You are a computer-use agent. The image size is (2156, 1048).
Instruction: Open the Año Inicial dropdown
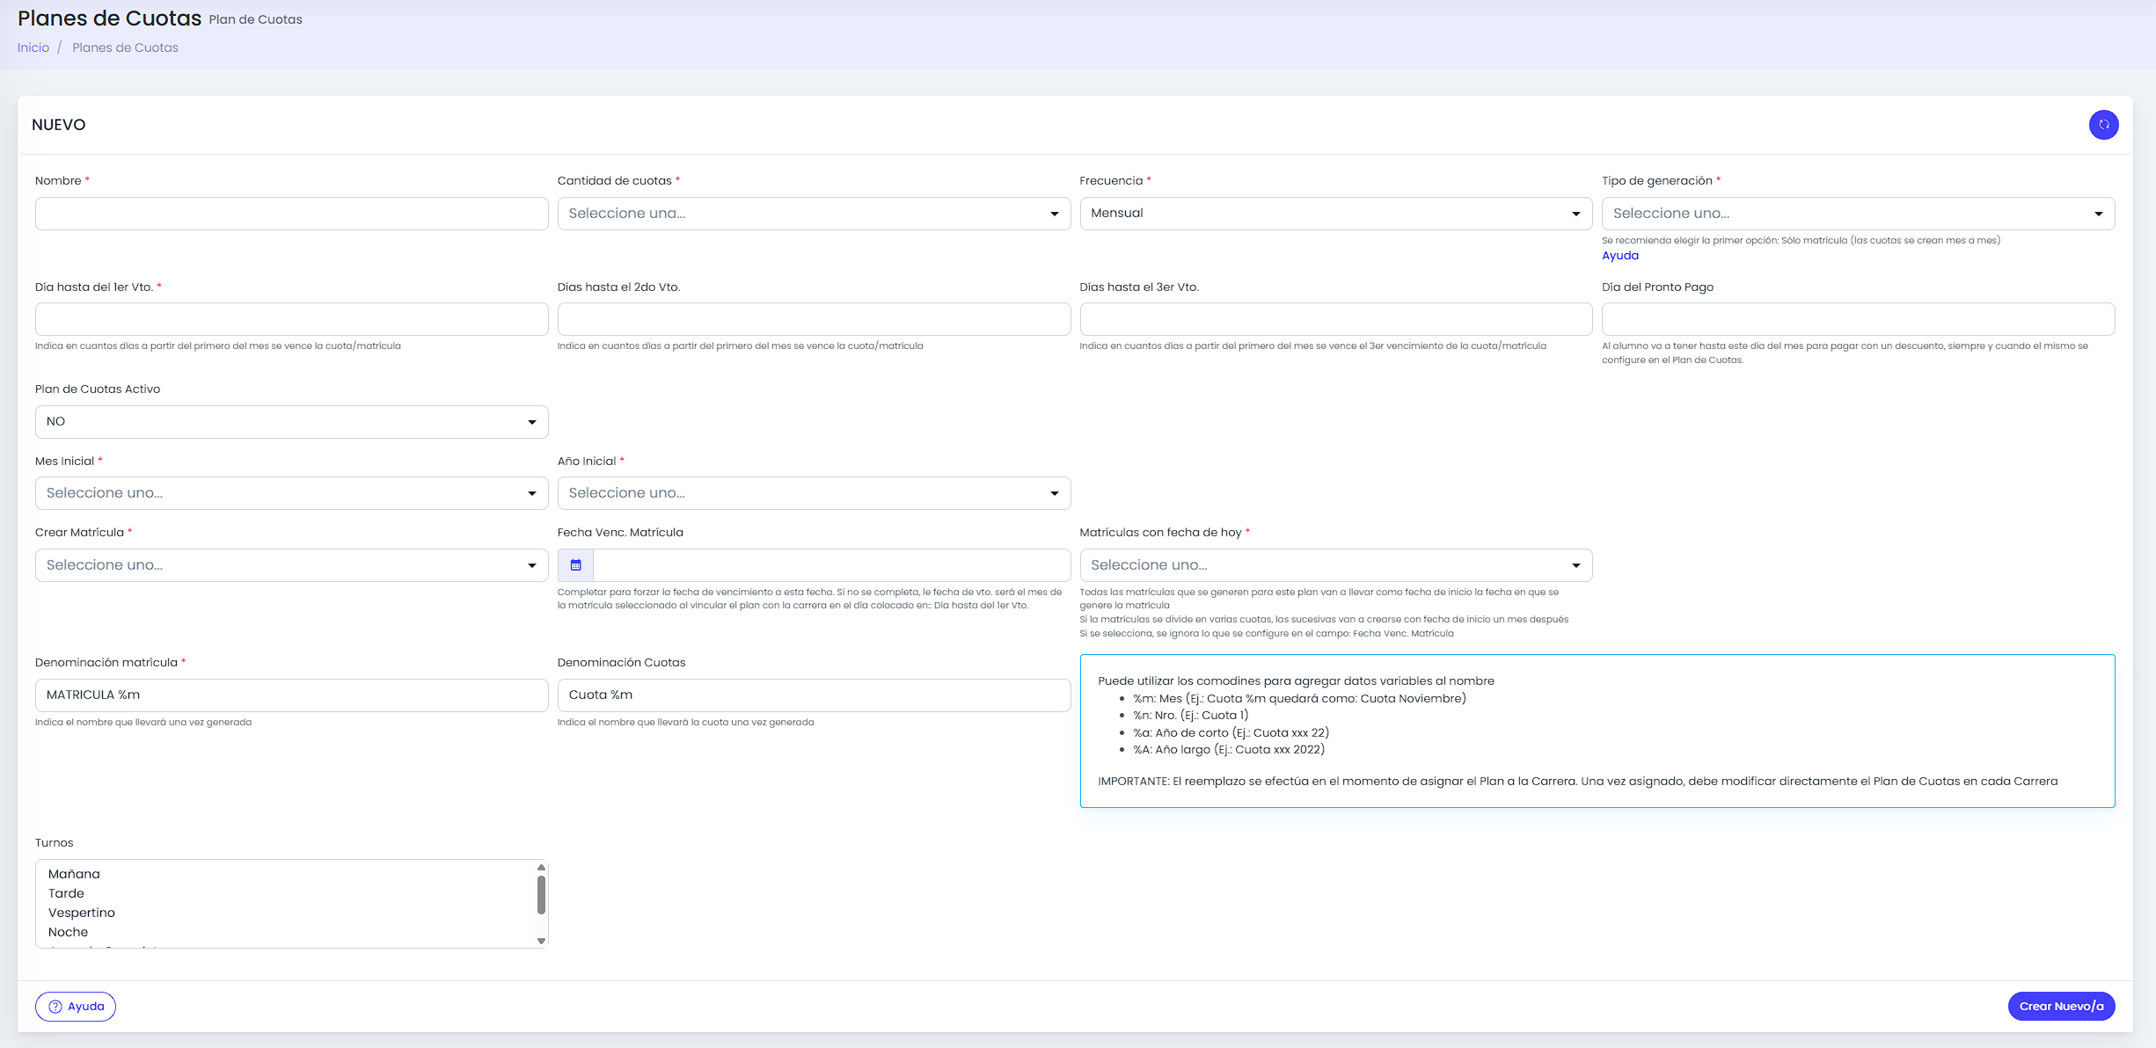tap(814, 493)
